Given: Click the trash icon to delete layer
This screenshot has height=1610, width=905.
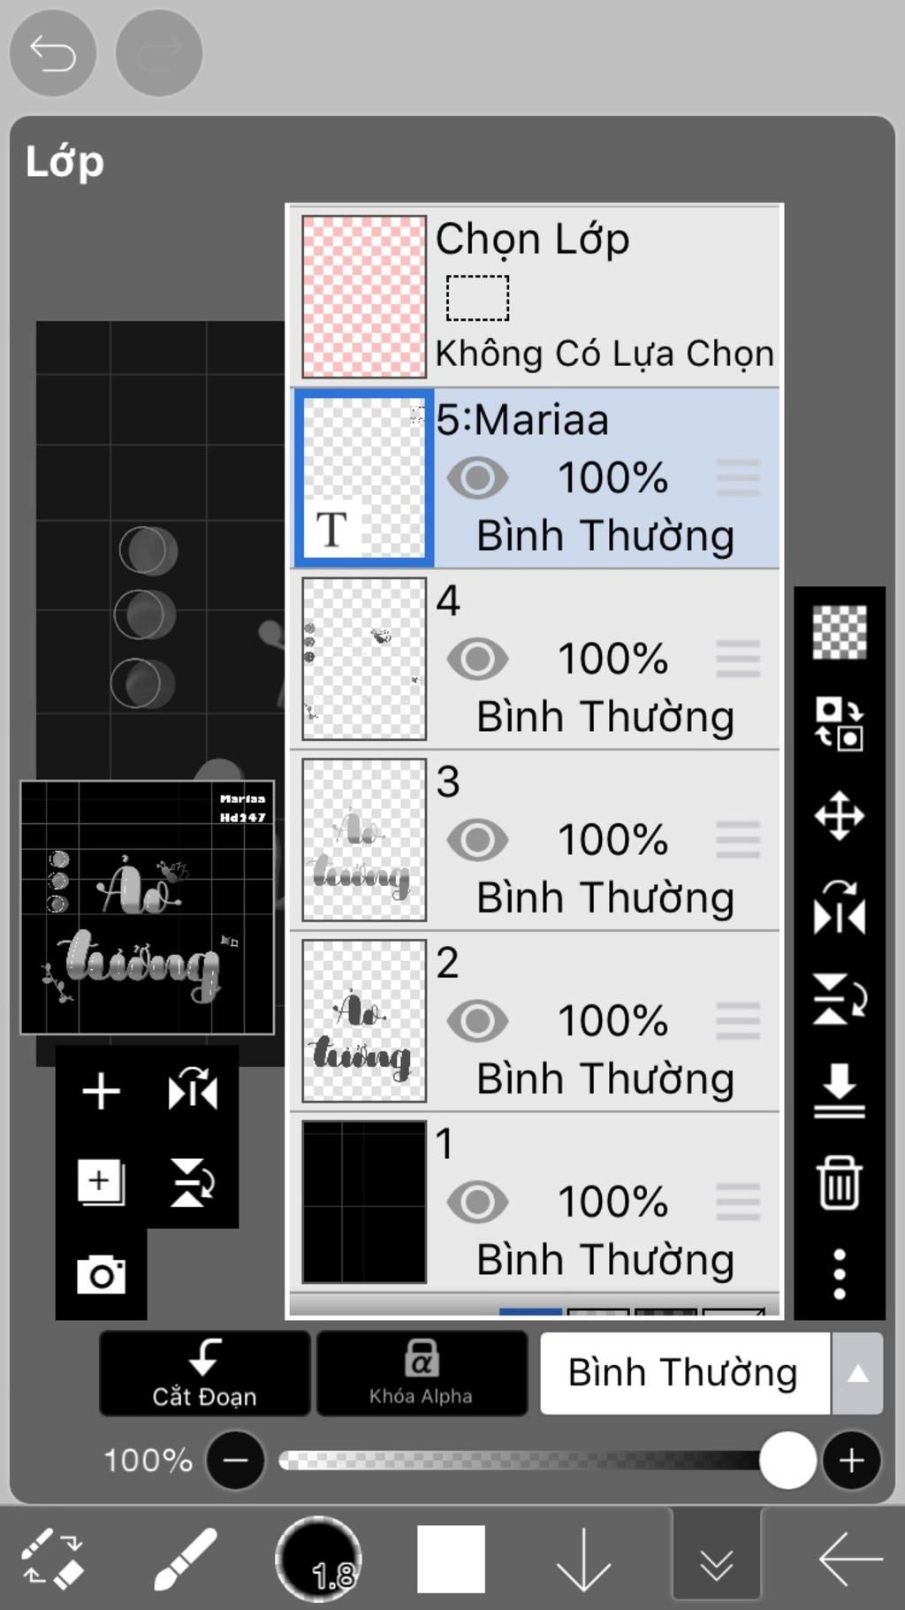Looking at the screenshot, I should [x=839, y=1182].
